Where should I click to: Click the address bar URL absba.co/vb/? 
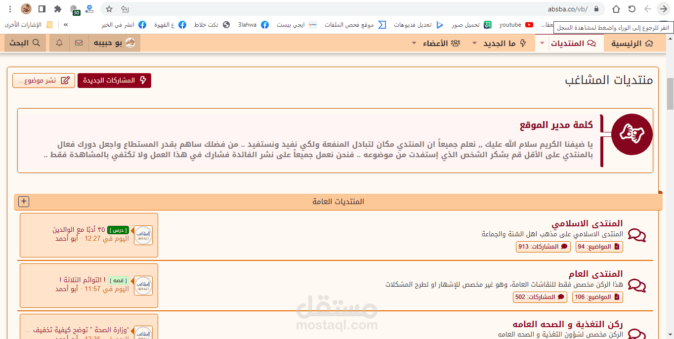pyautogui.click(x=567, y=9)
